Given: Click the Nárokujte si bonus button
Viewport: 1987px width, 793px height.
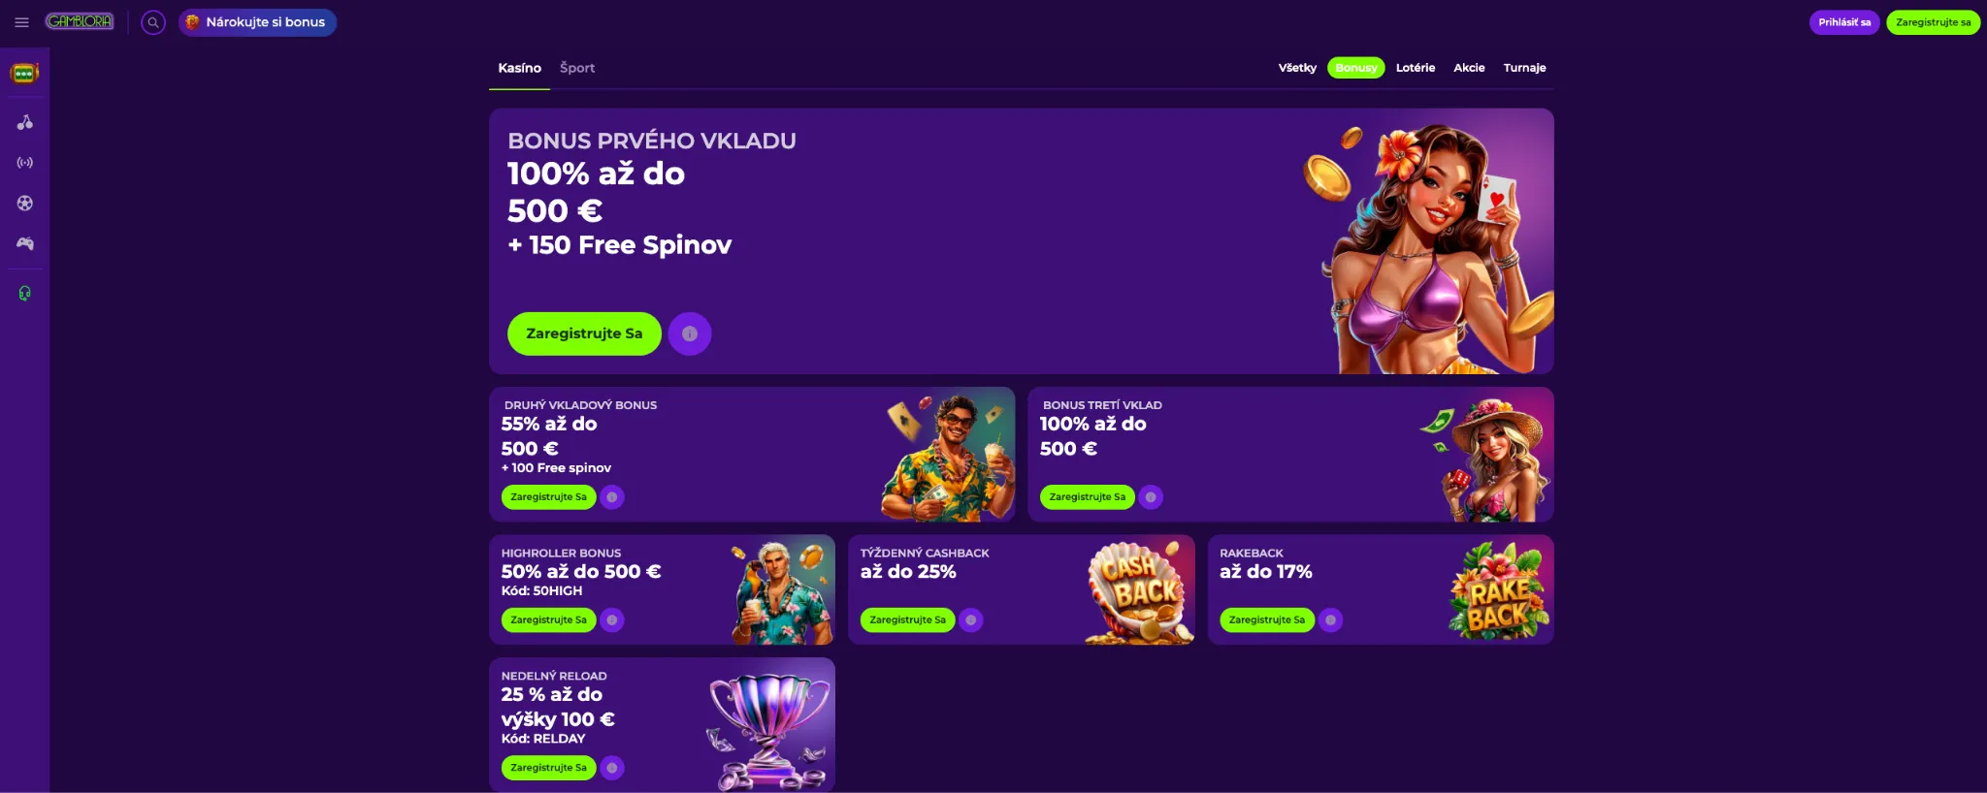Looking at the screenshot, I should [257, 22].
